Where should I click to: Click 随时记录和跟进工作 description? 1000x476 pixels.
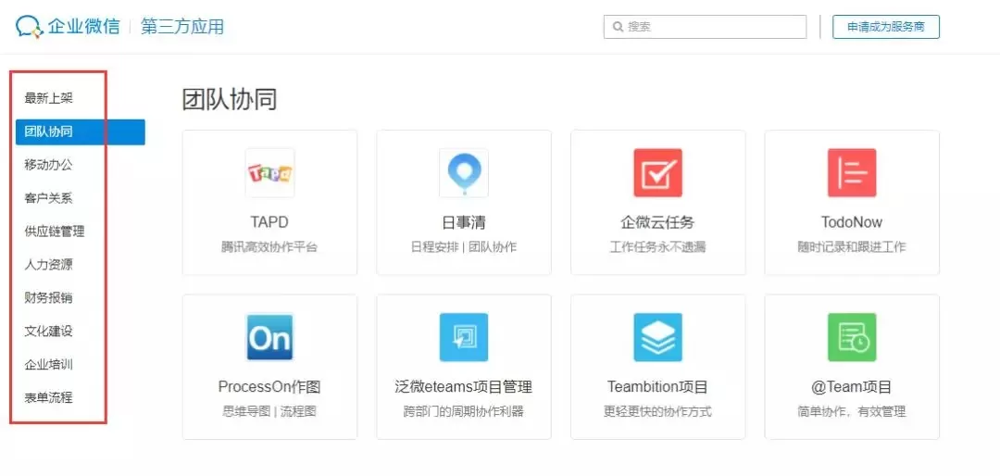coord(852,247)
